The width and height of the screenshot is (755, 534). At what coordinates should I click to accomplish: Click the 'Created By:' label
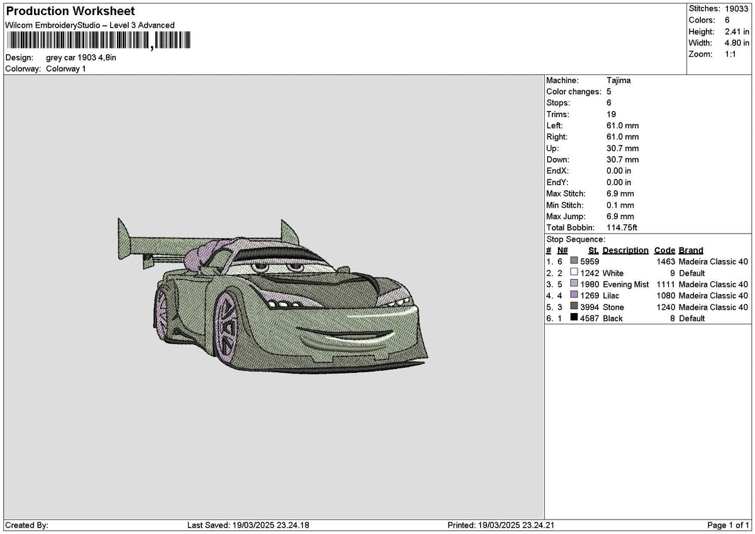(x=26, y=525)
